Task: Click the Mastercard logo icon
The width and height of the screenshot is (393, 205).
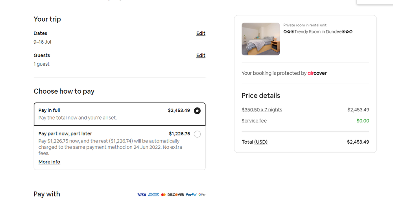Action: [163, 194]
